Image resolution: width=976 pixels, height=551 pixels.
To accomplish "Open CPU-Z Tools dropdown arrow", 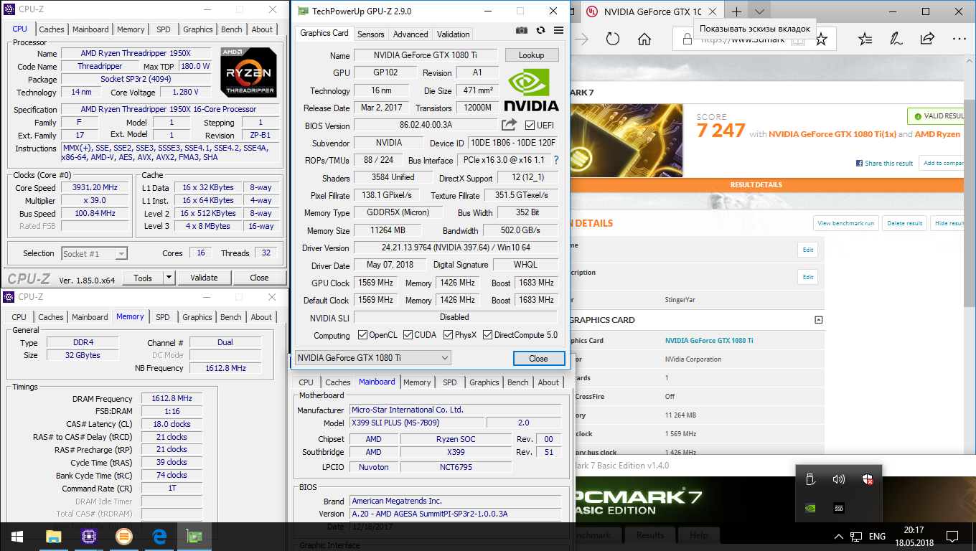I will point(169,278).
